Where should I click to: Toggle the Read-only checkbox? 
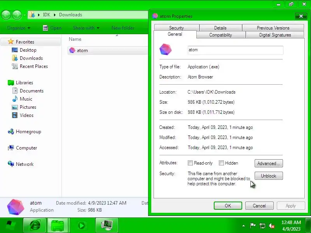[190, 163]
